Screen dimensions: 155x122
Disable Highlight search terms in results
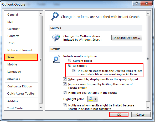(65, 93)
